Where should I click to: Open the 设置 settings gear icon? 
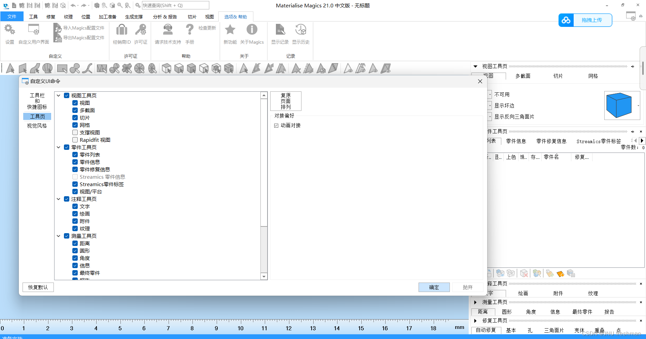click(x=9, y=30)
